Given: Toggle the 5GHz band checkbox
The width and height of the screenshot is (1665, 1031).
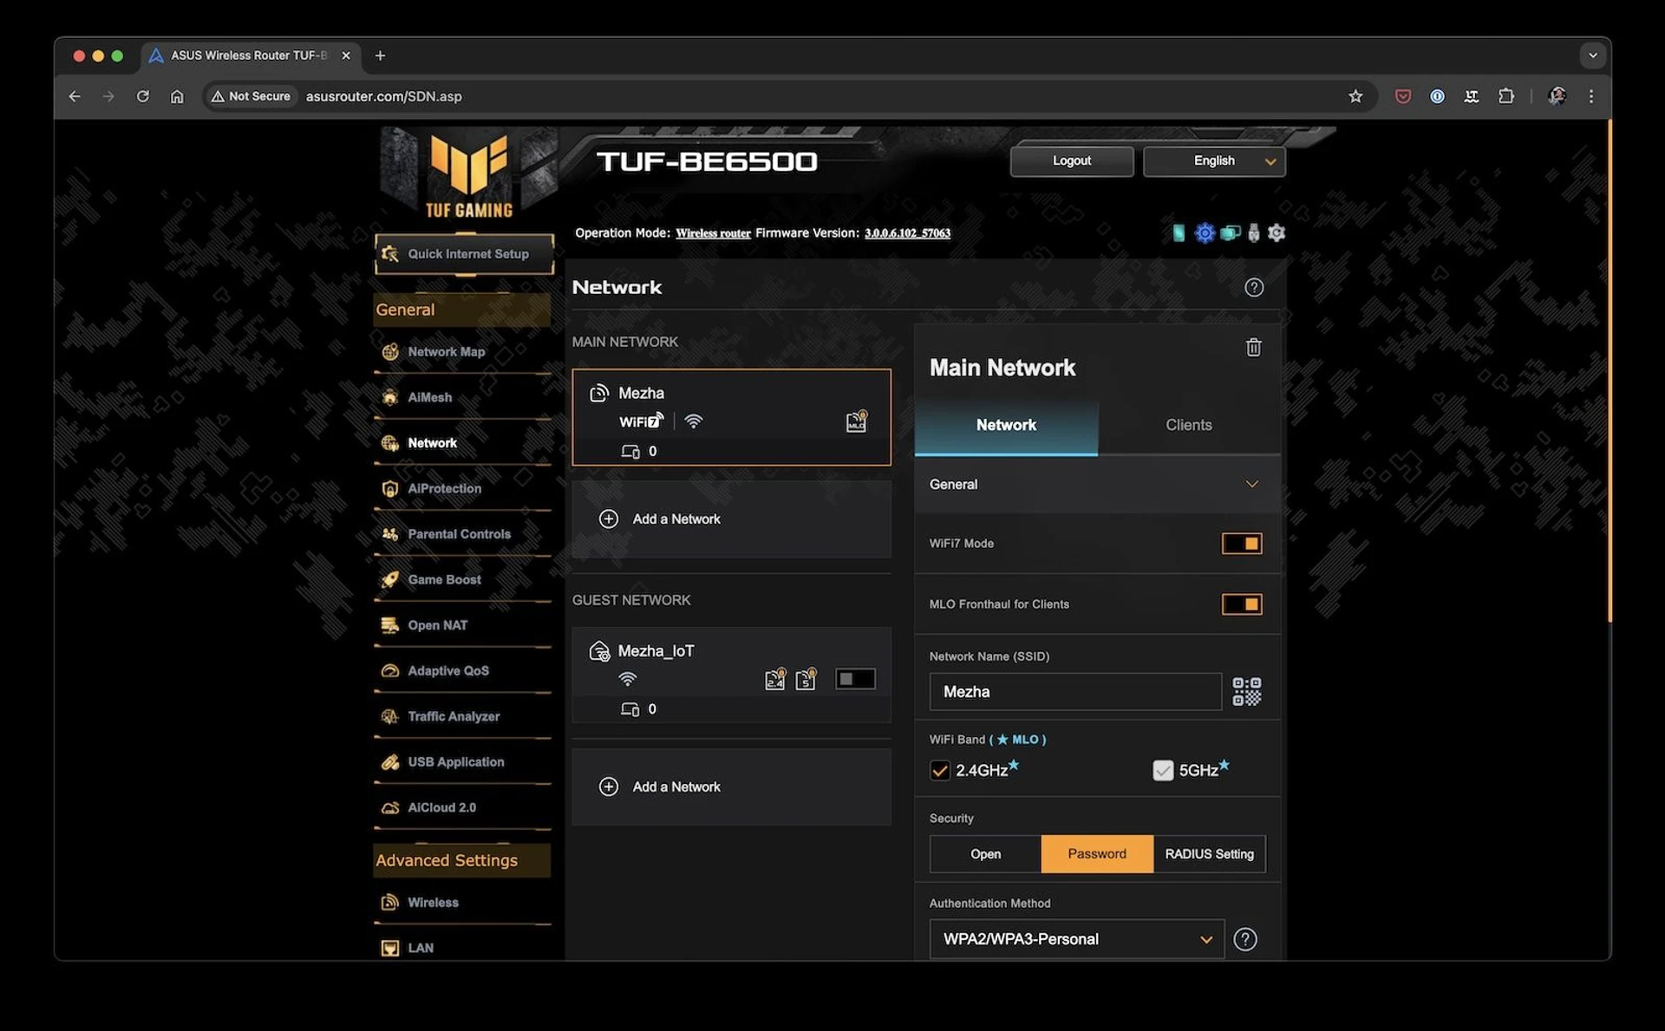Looking at the screenshot, I should (x=1163, y=770).
